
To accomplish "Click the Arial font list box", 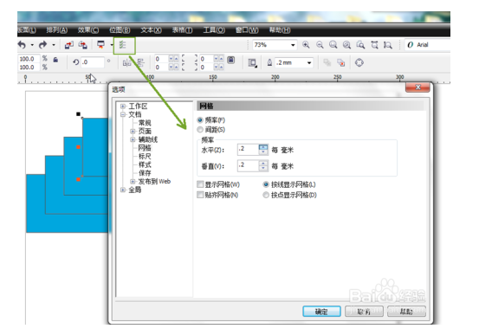I will 427,45.
